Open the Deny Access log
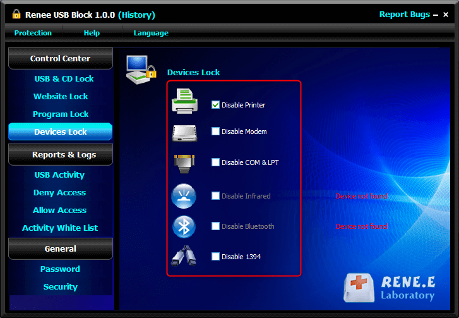Image resolution: width=459 pixels, height=318 pixels. (x=59, y=193)
